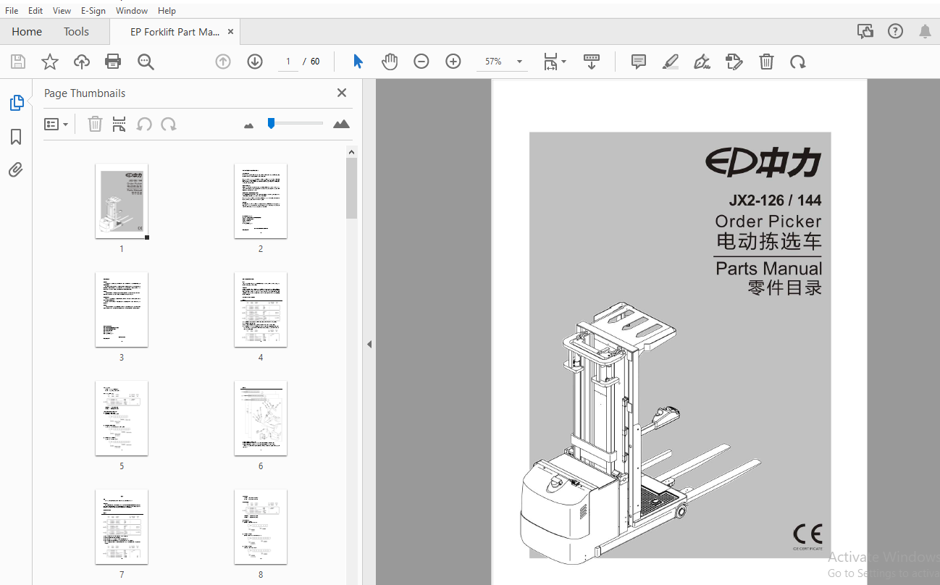Adjust the thumbnail size slider handle

click(x=271, y=123)
